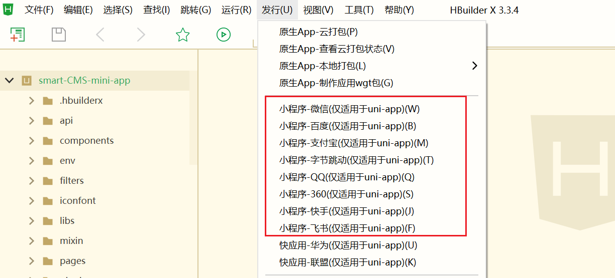Image resolution: width=615 pixels, height=278 pixels.
Task: Expand the iconfont folder chevron
Action: click(32, 201)
